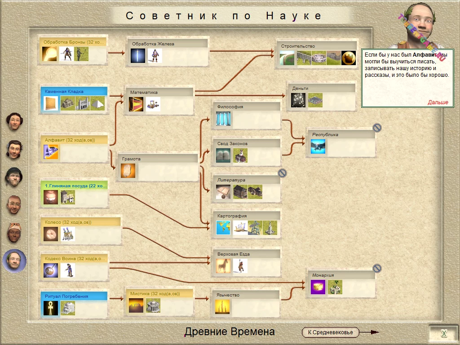Select the horse icon in Верховая Езда

224,266
